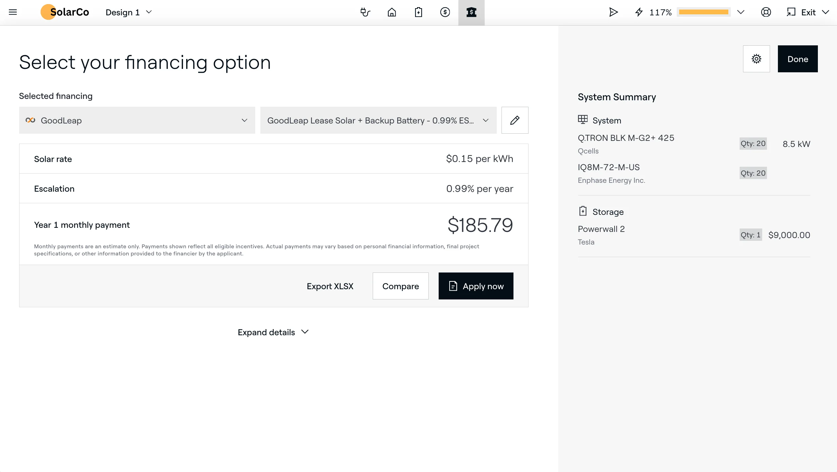Expand details section
Screen dimensions: 837x472
pos(273,332)
